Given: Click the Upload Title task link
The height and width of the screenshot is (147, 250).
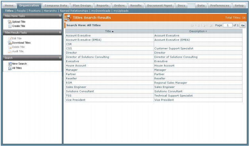Looking at the screenshot, I should click(x=19, y=22).
